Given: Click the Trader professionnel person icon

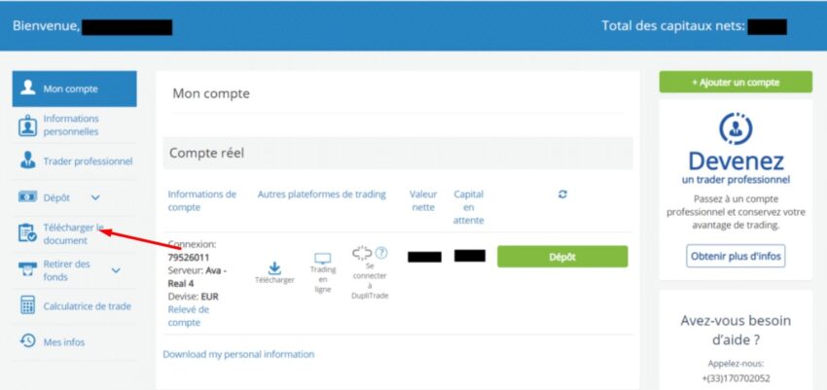Looking at the screenshot, I should (x=27, y=160).
